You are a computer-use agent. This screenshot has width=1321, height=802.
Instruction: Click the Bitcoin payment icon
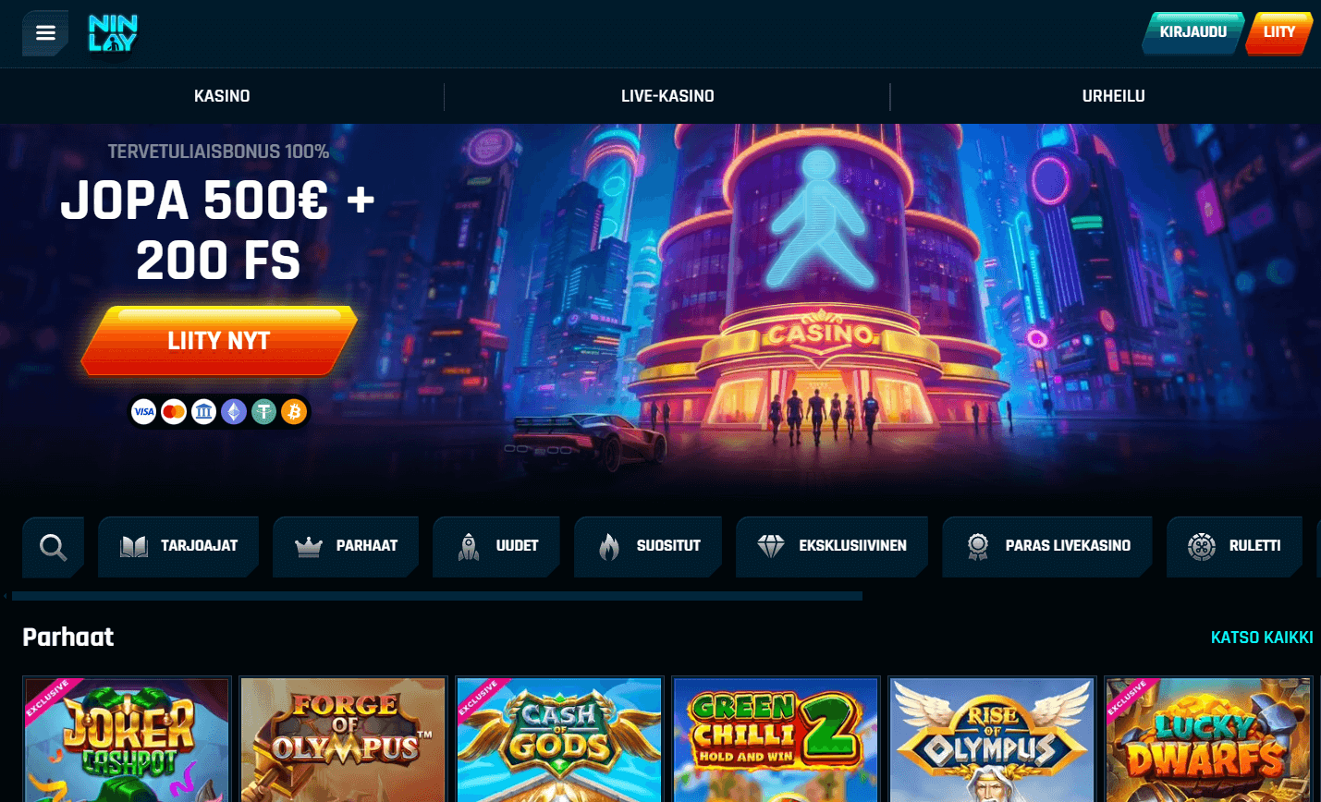tap(294, 412)
